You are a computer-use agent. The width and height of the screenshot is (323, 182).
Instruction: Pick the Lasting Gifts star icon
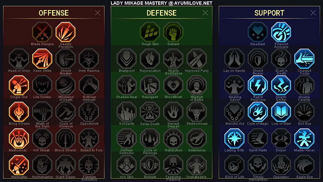pos(234,139)
